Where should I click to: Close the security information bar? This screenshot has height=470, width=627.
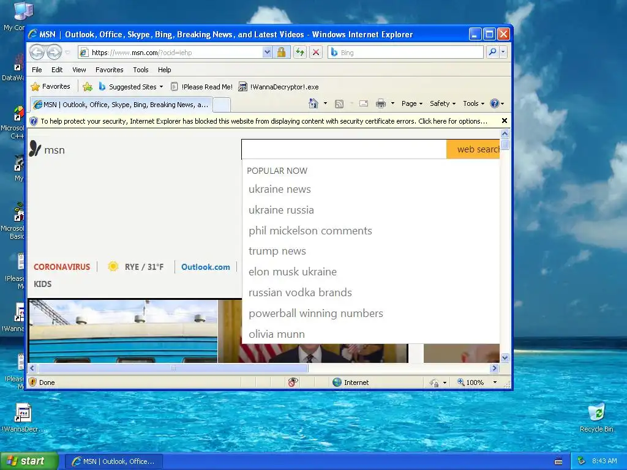click(505, 121)
